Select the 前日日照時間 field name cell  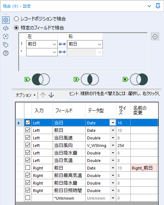click(69, 191)
